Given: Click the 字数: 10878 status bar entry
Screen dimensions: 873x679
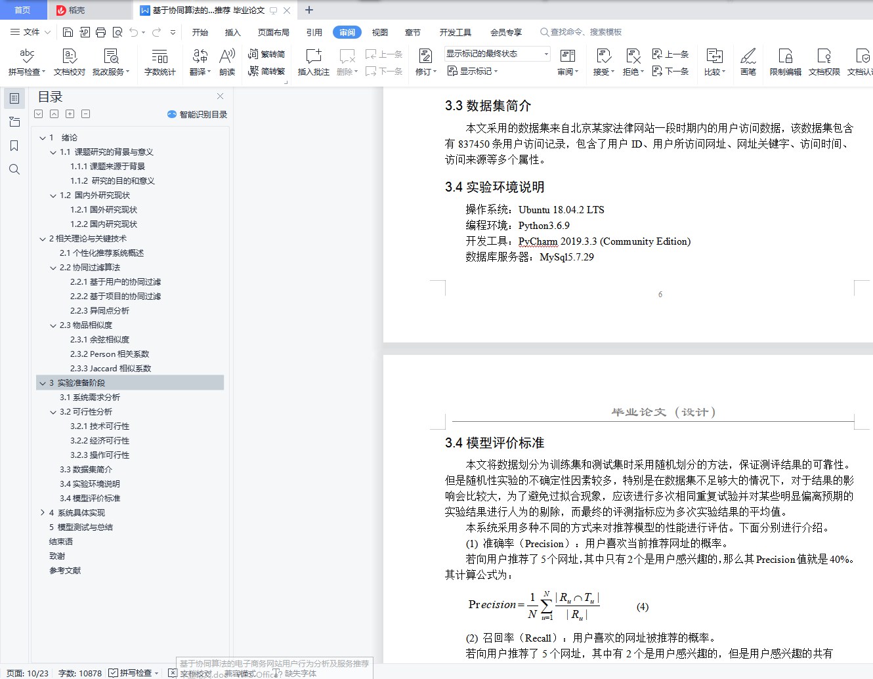Looking at the screenshot, I should pyautogui.click(x=80, y=673).
